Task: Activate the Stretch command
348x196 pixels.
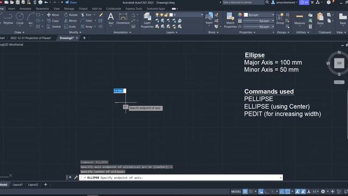Action: point(54,27)
